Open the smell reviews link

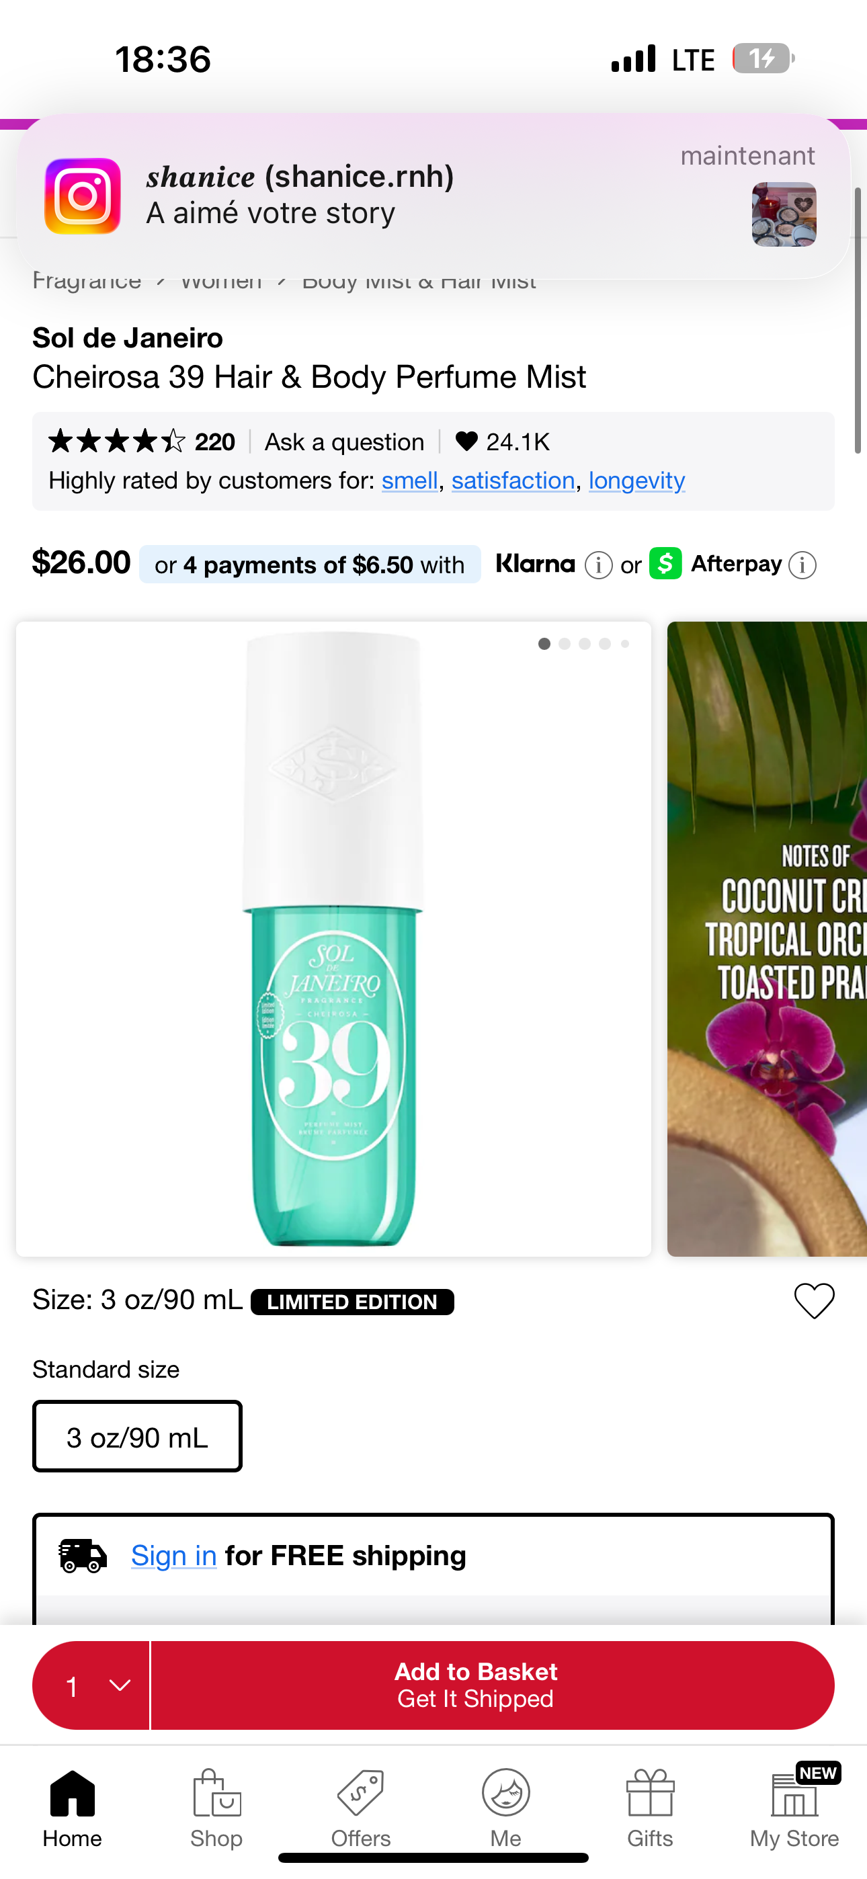click(410, 480)
